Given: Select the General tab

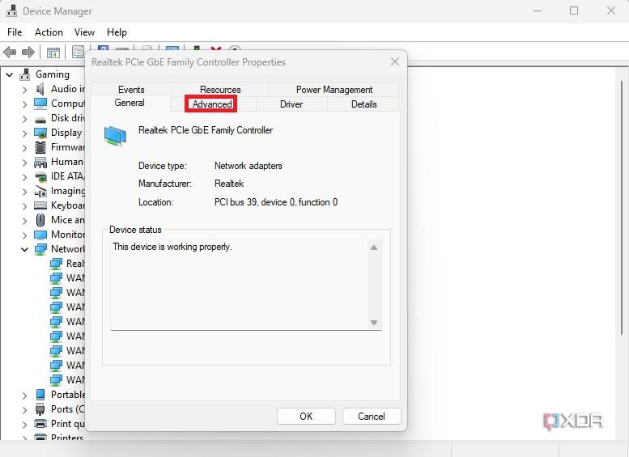Looking at the screenshot, I should coord(130,103).
